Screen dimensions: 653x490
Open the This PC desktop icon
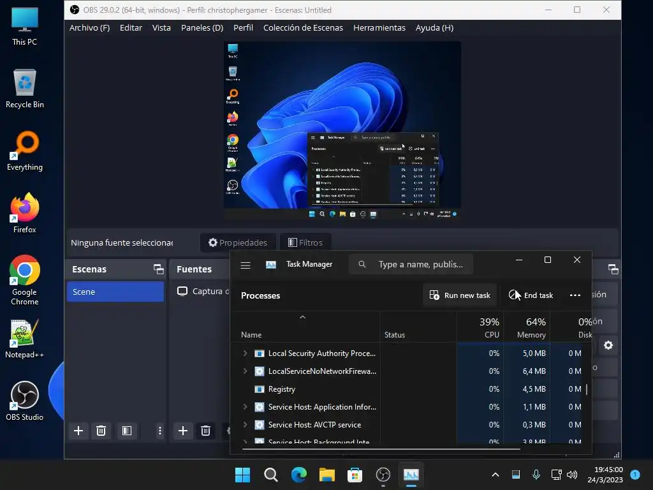click(25, 26)
